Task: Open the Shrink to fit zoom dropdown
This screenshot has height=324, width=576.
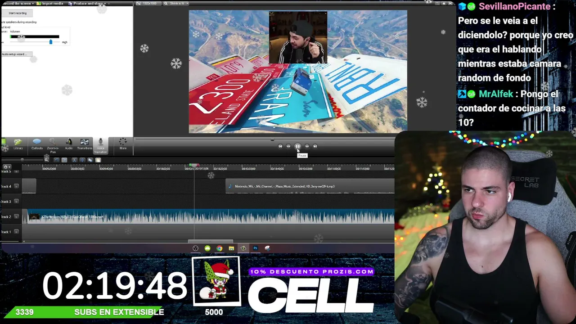Action: pyautogui.click(x=175, y=3)
